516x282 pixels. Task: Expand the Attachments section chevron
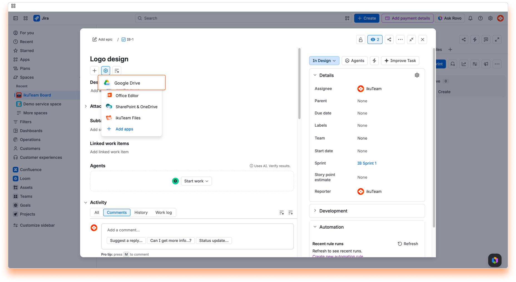86,106
